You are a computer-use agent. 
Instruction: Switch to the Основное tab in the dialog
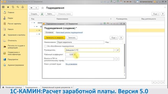[49, 32]
